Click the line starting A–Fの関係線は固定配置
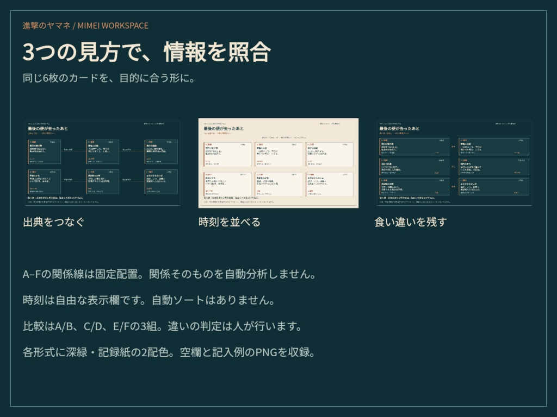The image size is (557, 417). pyautogui.click(x=169, y=274)
